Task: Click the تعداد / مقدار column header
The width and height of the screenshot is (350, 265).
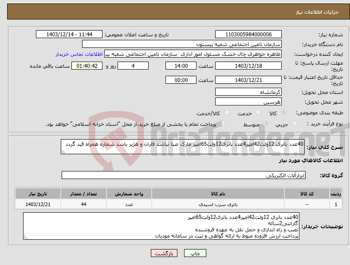Action: point(83,194)
